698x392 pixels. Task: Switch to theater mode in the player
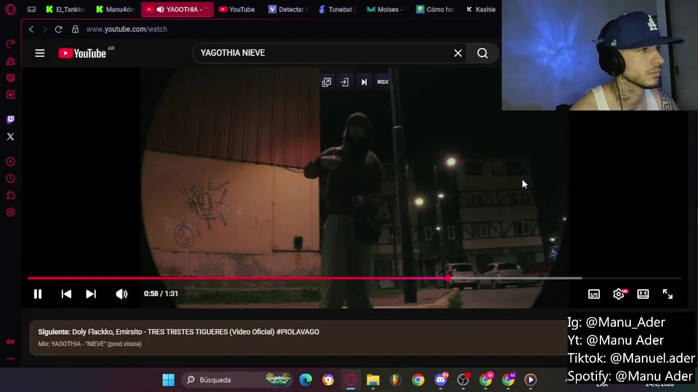click(643, 294)
